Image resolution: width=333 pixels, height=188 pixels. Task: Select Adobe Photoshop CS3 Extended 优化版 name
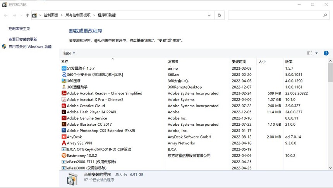point(101,130)
